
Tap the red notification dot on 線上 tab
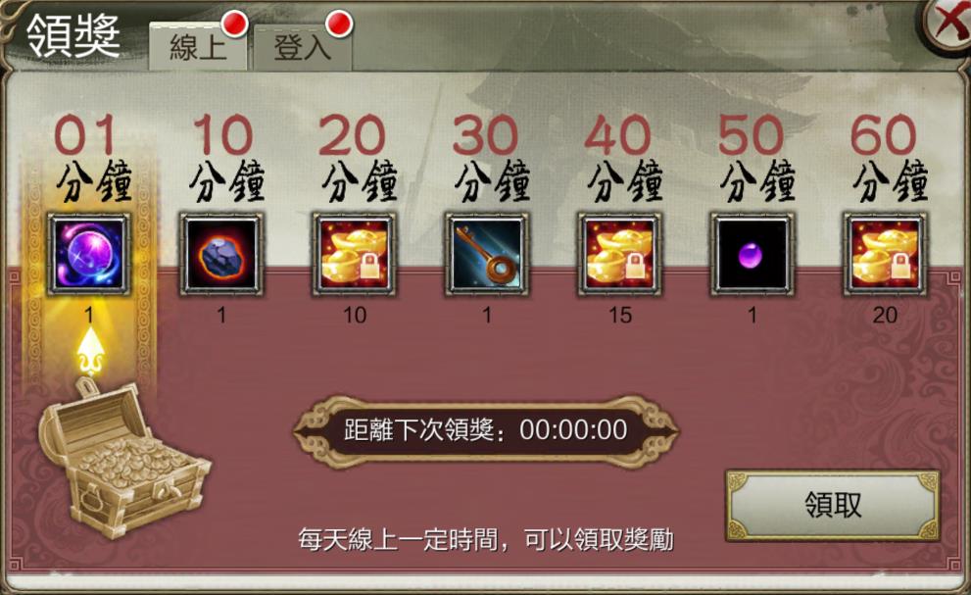click(x=235, y=24)
